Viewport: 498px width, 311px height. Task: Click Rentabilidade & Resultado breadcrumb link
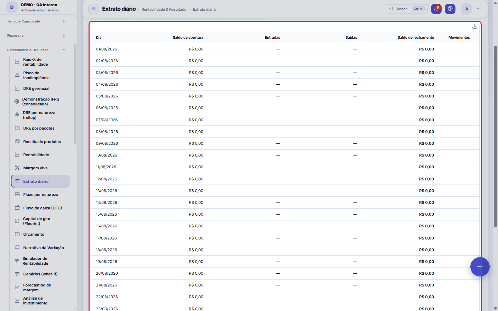(x=164, y=9)
